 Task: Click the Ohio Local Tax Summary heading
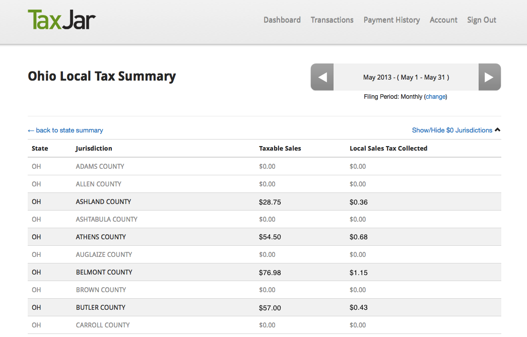(102, 77)
